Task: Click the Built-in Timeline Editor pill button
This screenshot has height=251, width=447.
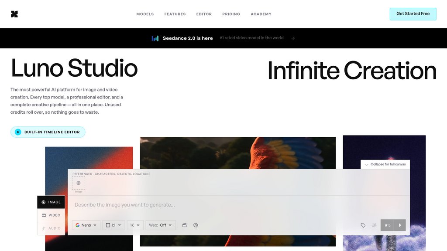Action: tap(48, 132)
